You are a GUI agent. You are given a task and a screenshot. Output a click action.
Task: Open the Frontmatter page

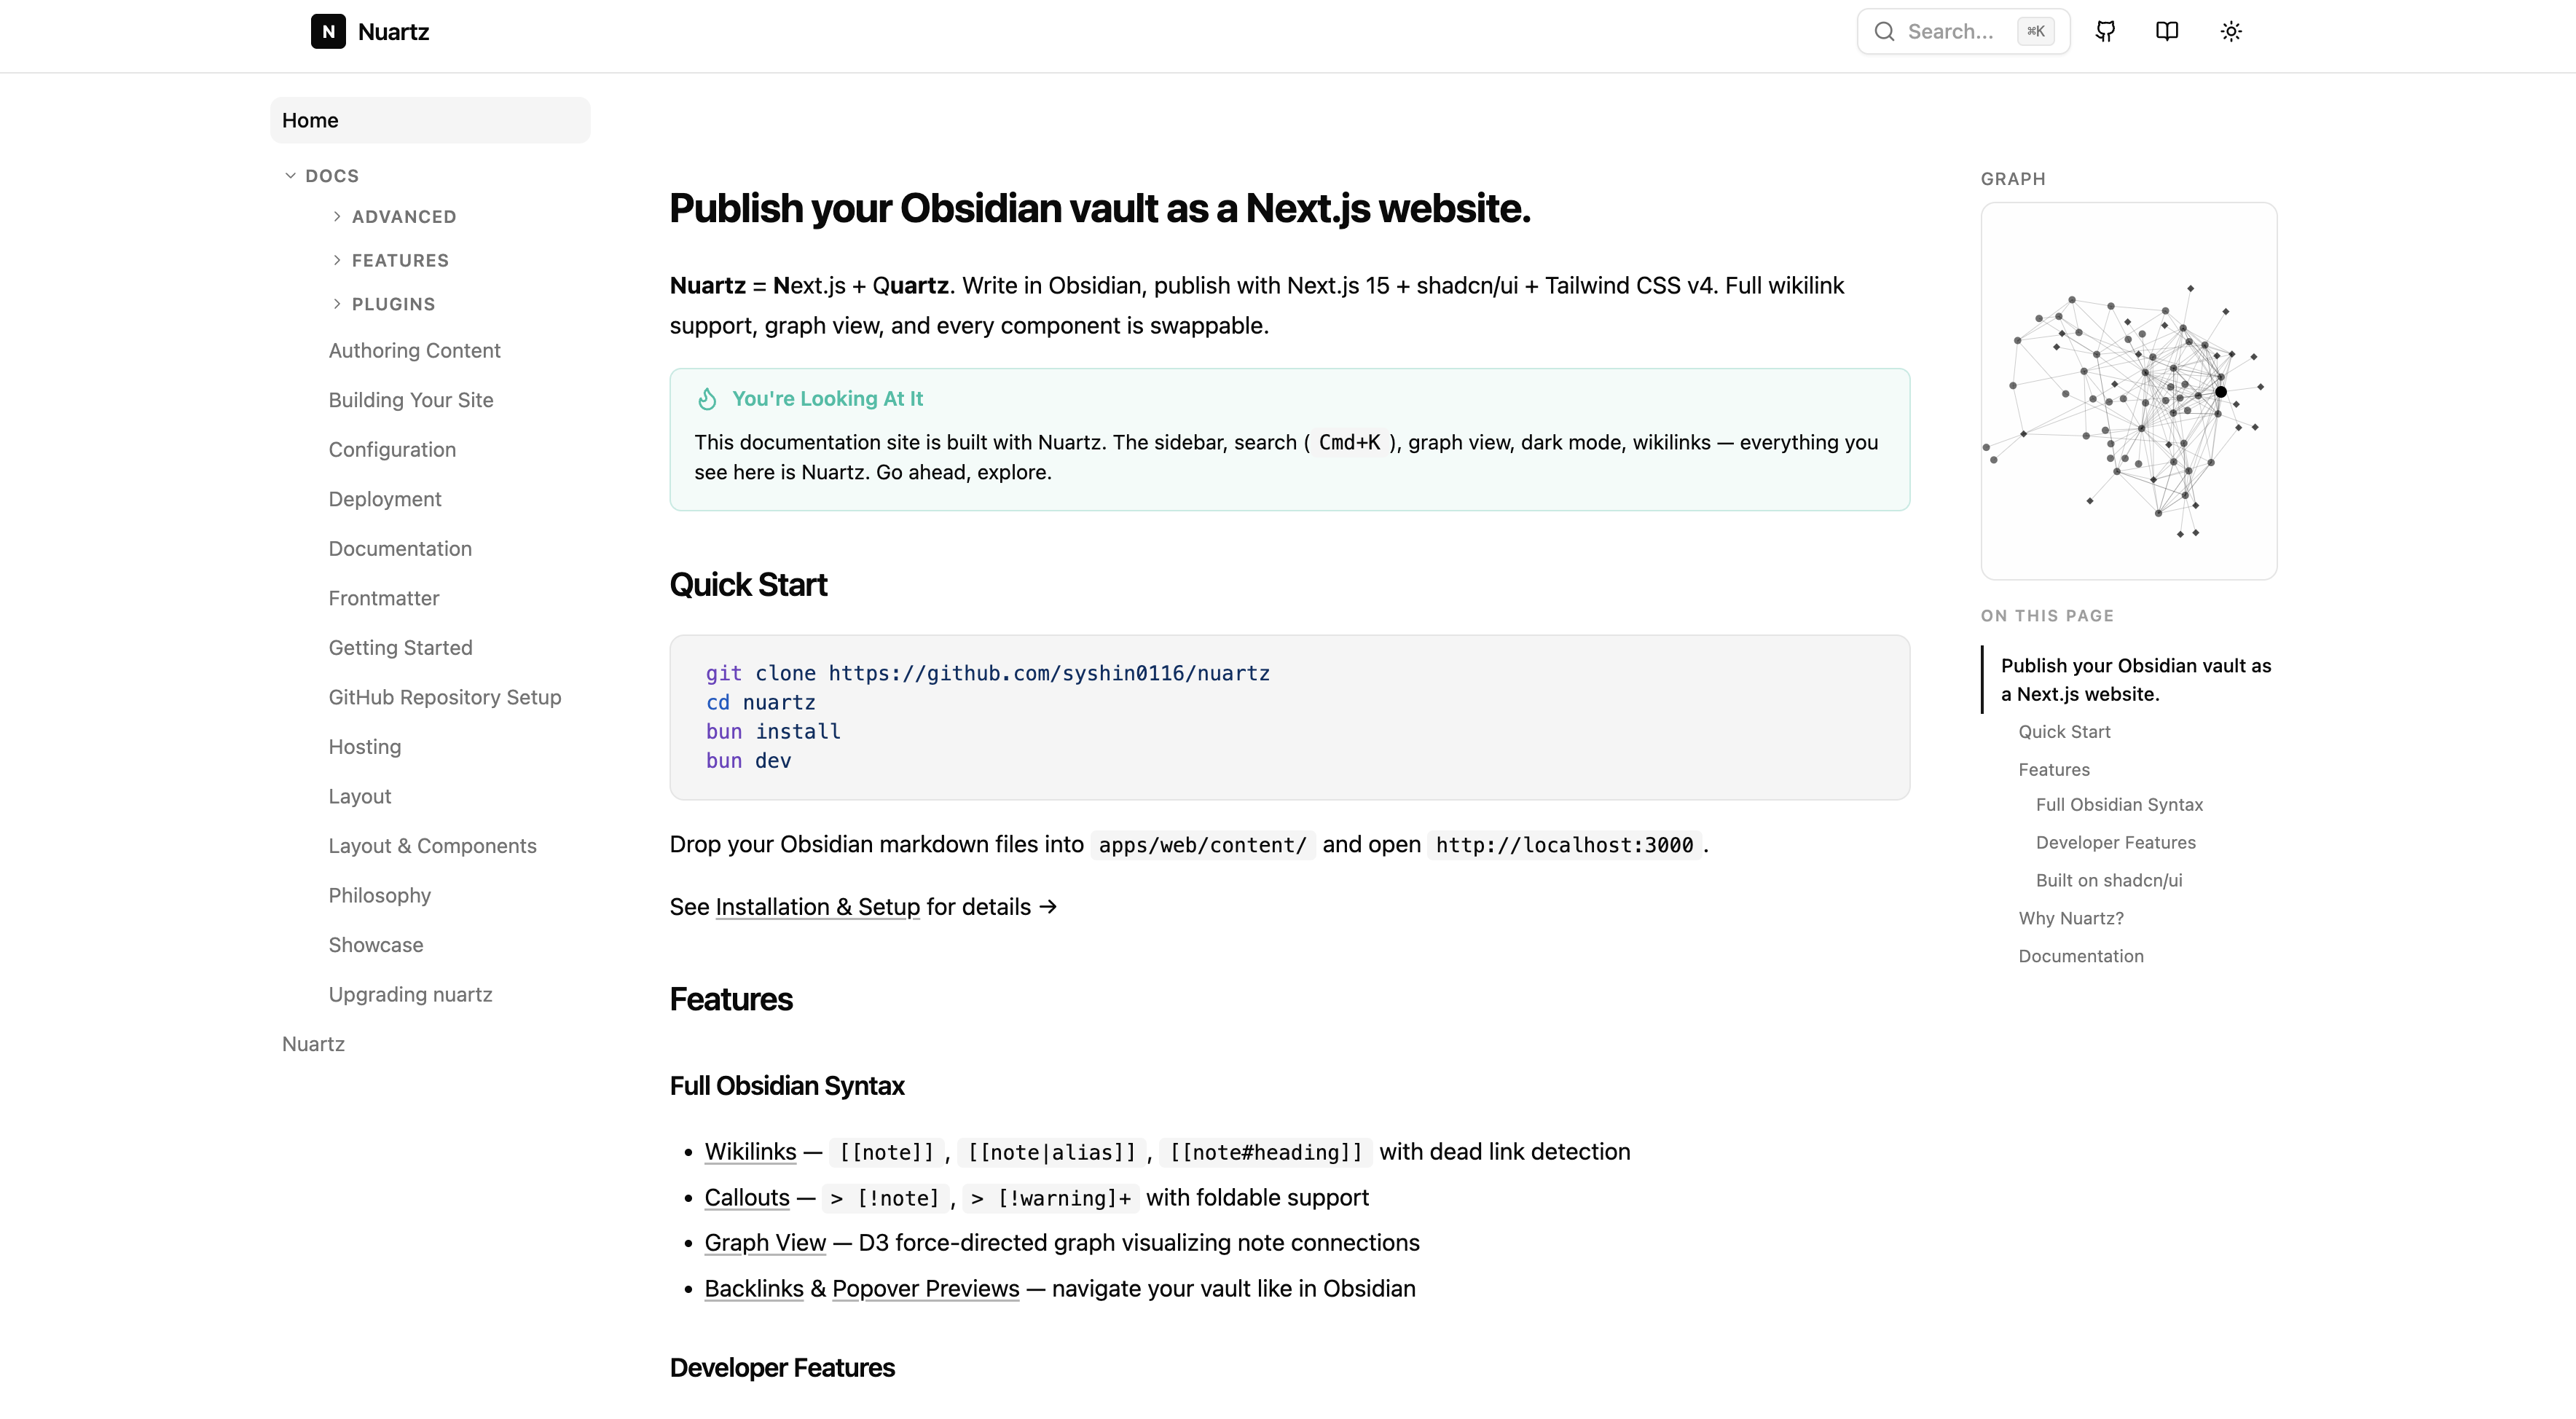tap(384, 598)
